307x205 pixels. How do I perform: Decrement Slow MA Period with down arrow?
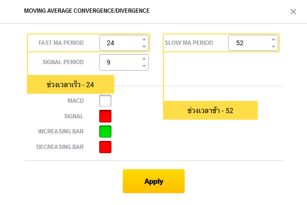pos(273,46)
